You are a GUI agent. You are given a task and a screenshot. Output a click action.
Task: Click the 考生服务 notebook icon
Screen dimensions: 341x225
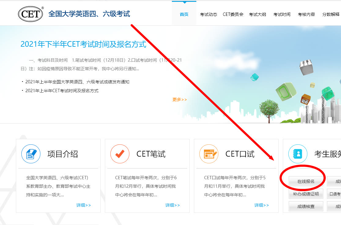pyautogui.click(x=298, y=154)
